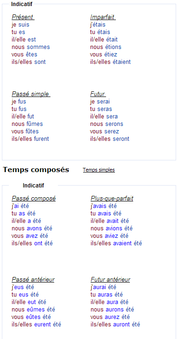Click the form 'nous eûmes été'

click(33, 310)
